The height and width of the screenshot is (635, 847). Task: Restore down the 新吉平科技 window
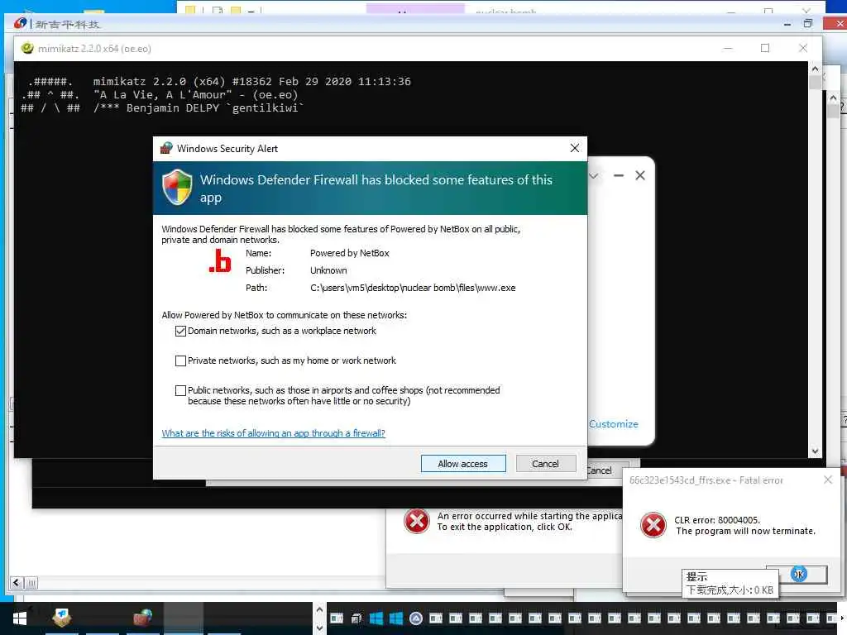(x=808, y=23)
